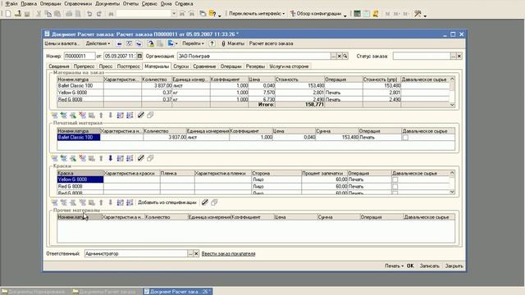Click delete row icon above Краски table
Viewport: 525px width, 295px height.
click(82, 158)
